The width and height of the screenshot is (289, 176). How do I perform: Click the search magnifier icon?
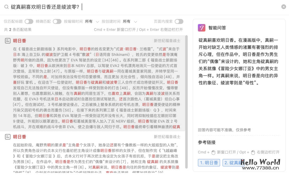[x=6, y=7]
